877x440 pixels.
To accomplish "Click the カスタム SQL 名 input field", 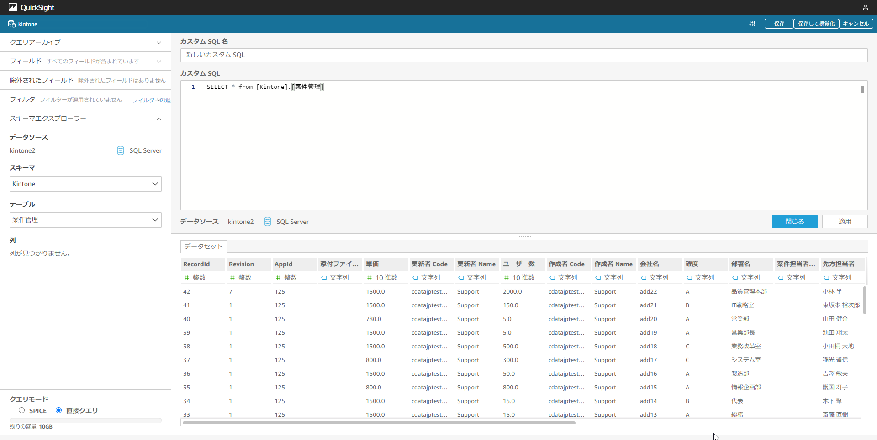I will click(x=524, y=55).
